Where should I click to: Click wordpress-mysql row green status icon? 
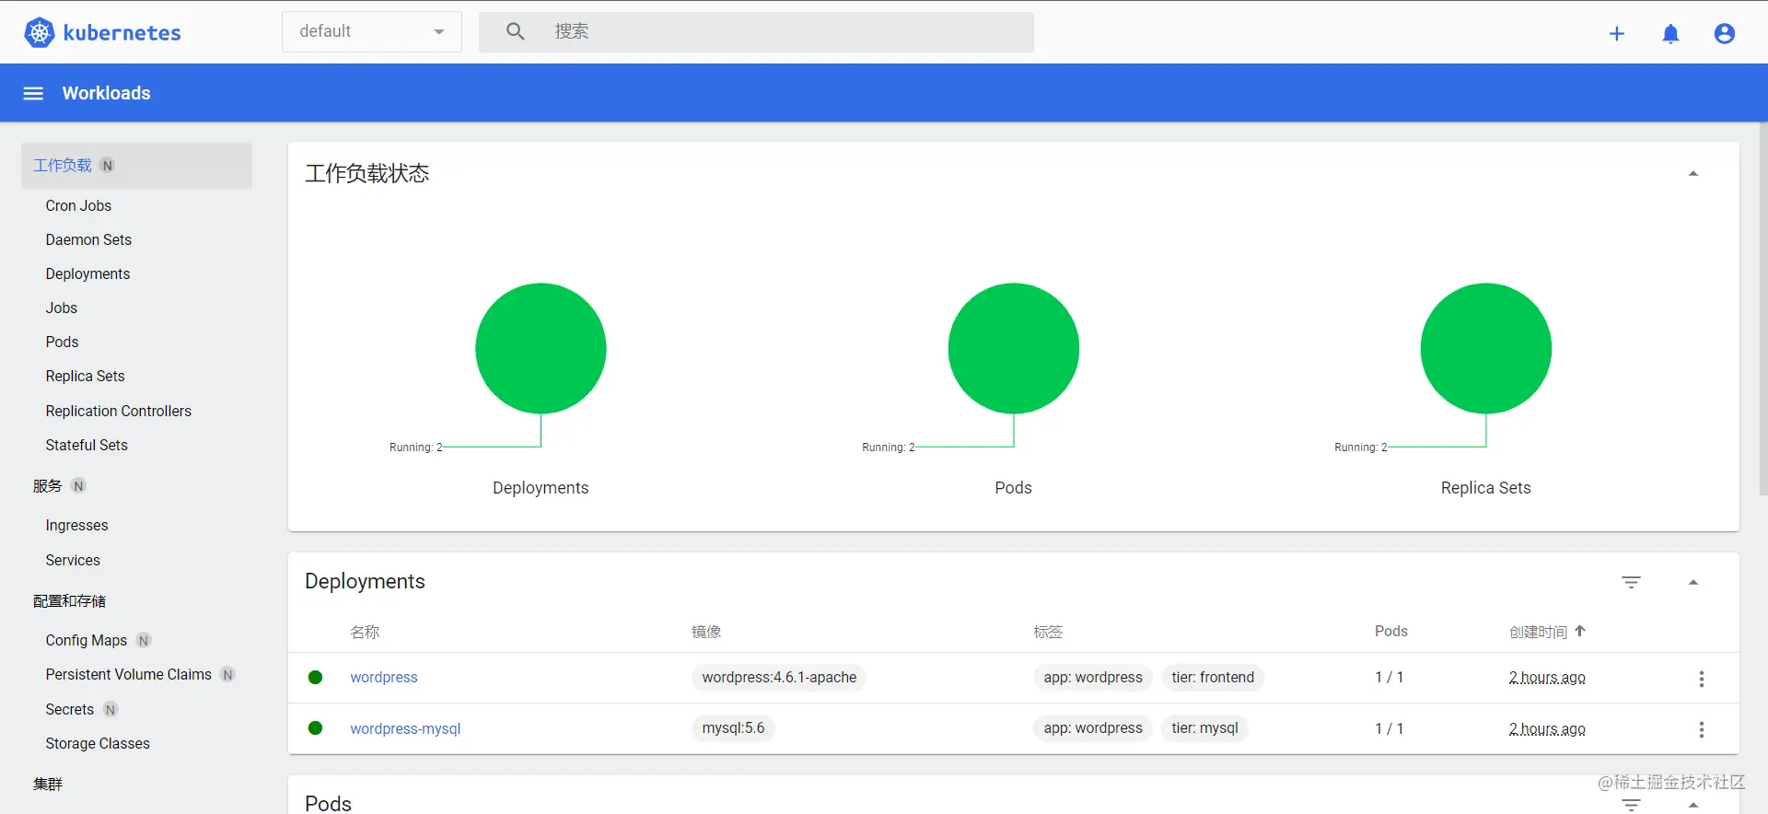coord(315,728)
